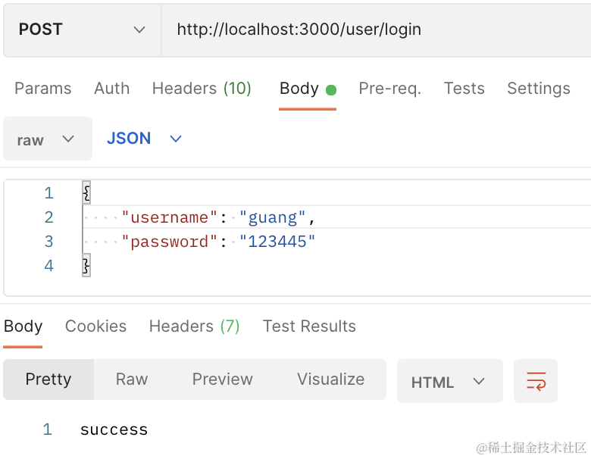This screenshot has width=591, height=459.
Task: Open the request Settings tab
Action: (x=538, y=89)
